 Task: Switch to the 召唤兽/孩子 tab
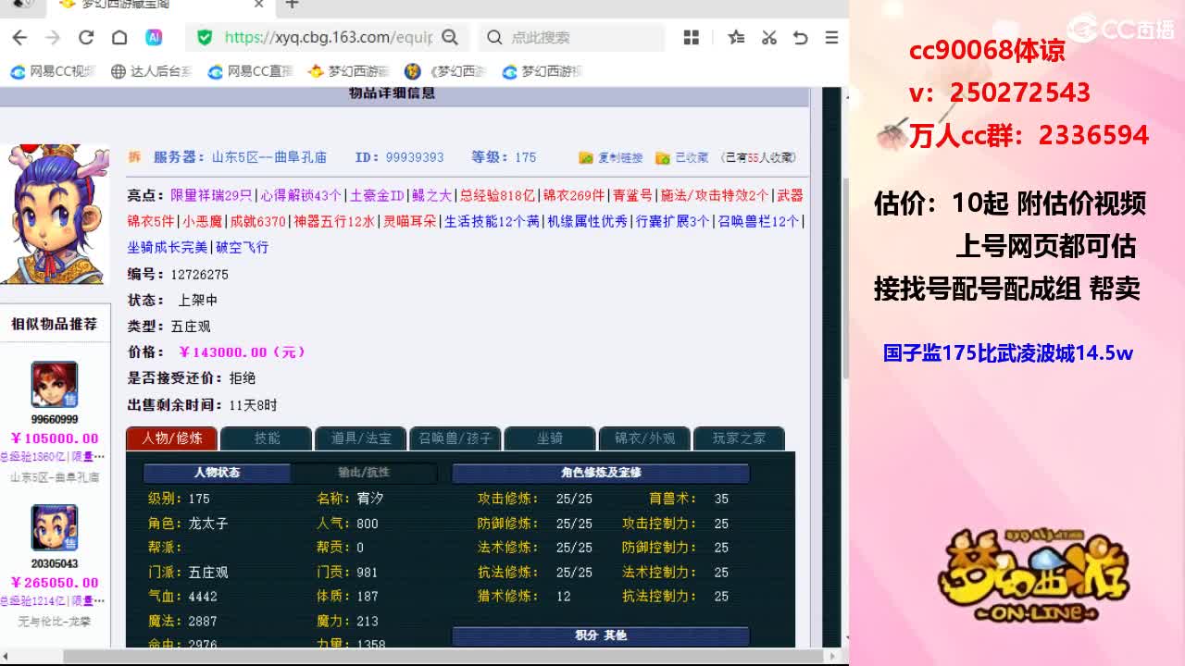[x=455, y=438]
